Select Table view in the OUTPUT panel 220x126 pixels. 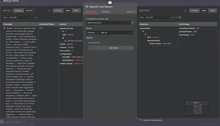204,10
